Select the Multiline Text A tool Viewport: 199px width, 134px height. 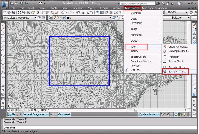(x=3, y=103)
